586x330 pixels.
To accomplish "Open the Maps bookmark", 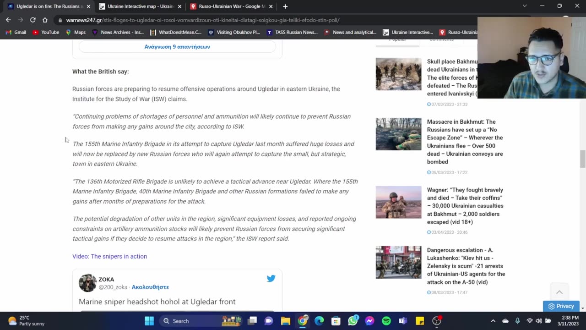I will pos(76,32).
